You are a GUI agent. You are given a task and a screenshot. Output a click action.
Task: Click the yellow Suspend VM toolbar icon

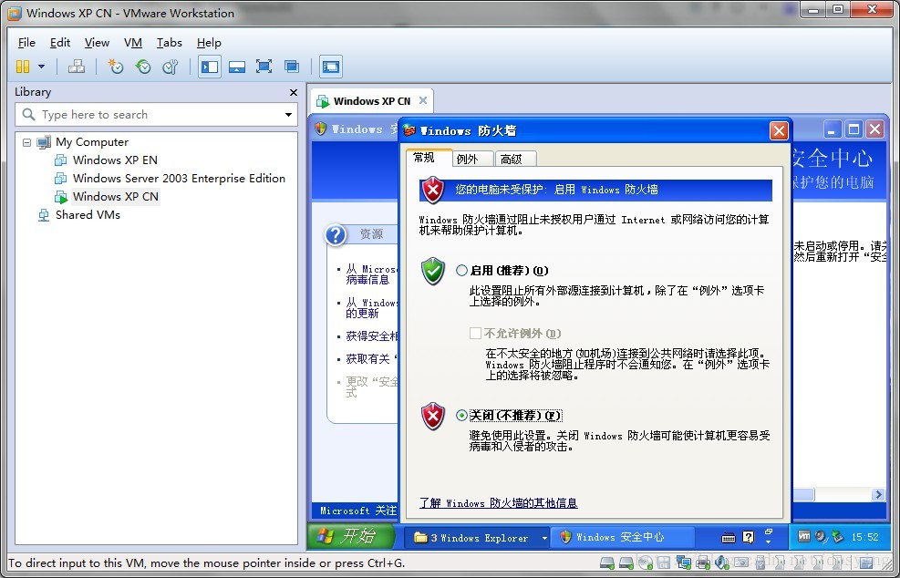23,67
